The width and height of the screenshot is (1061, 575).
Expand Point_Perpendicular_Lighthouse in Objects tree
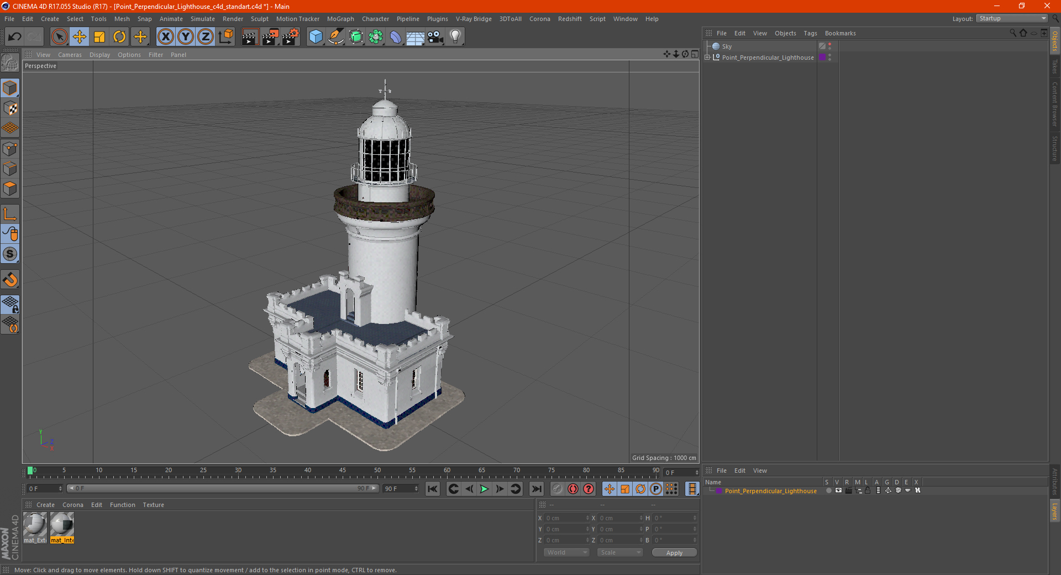pyautogui.click(x=707, y=57)
